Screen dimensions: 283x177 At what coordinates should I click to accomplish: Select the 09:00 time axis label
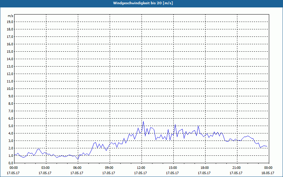pyautogui.click(x=109, y=168)
